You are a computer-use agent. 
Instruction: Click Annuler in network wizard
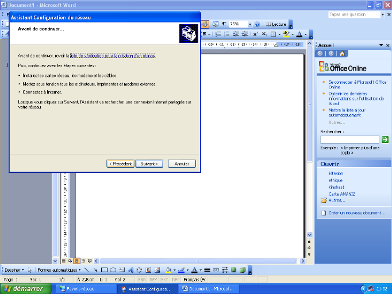tap(182, 164)
